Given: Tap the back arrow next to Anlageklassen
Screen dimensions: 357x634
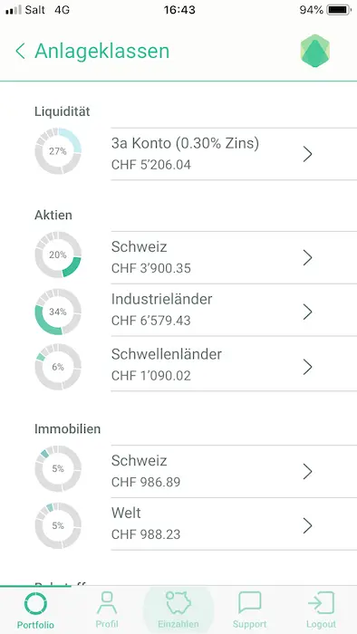Looking at the screenshot, I should coord(20,52).
